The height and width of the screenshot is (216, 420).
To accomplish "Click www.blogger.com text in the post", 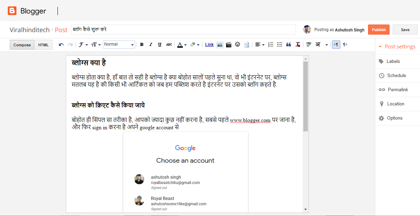I will pyautogui.click(x=250, y=120).
